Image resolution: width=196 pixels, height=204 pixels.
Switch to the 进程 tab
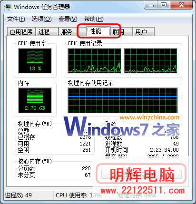point(47,32)
